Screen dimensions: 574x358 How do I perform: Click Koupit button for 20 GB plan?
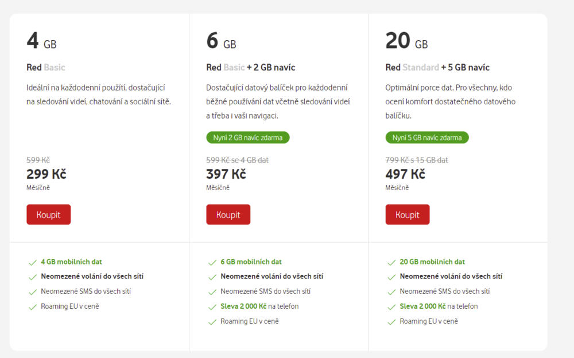[x=408, y=215]
